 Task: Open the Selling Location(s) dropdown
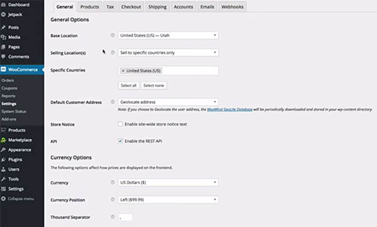(x=168, y=53)
